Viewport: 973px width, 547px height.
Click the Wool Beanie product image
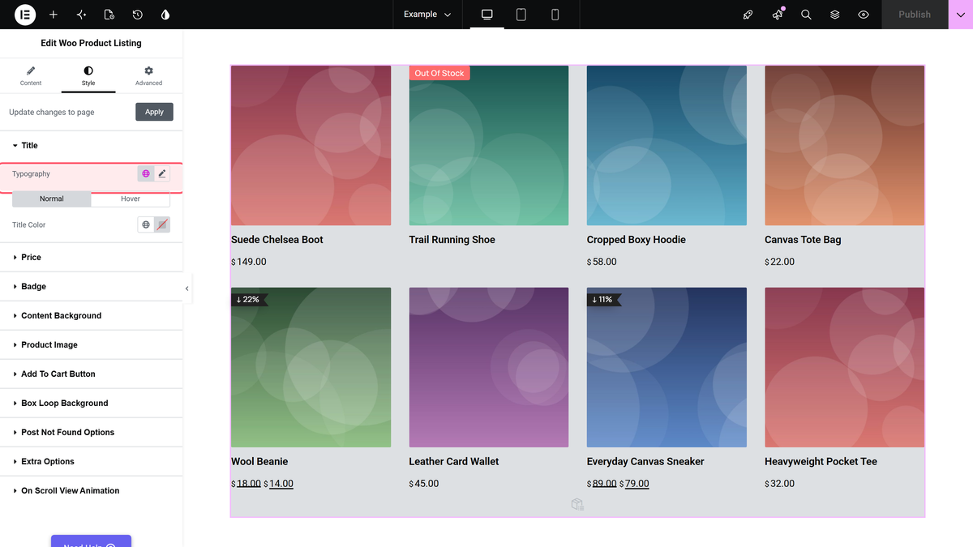(x=311, y=367)
